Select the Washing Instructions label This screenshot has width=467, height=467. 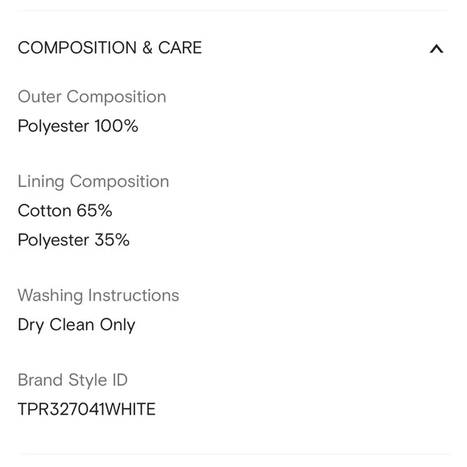point(98,295)
